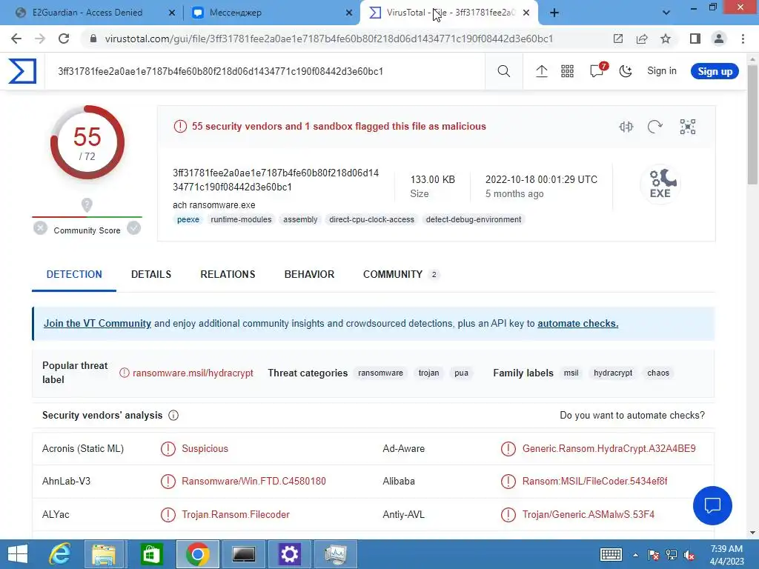Click the Sign in link
This screenshot has width=759, height=569.
[x=662, y=71]
